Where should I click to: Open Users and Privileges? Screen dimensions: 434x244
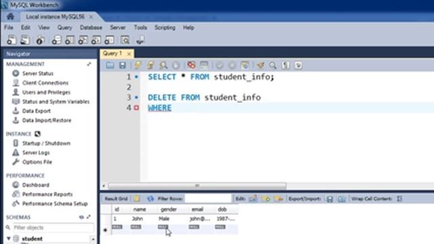click(46, 92)
